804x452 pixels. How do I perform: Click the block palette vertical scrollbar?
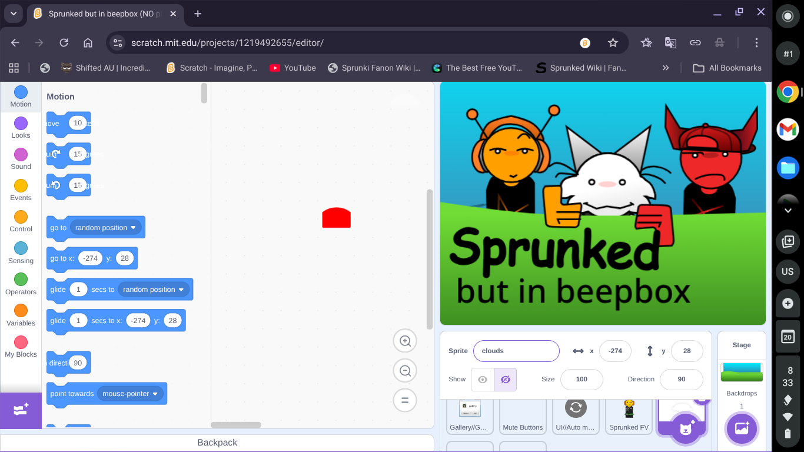pyautogui.click(x=204, y=93)
